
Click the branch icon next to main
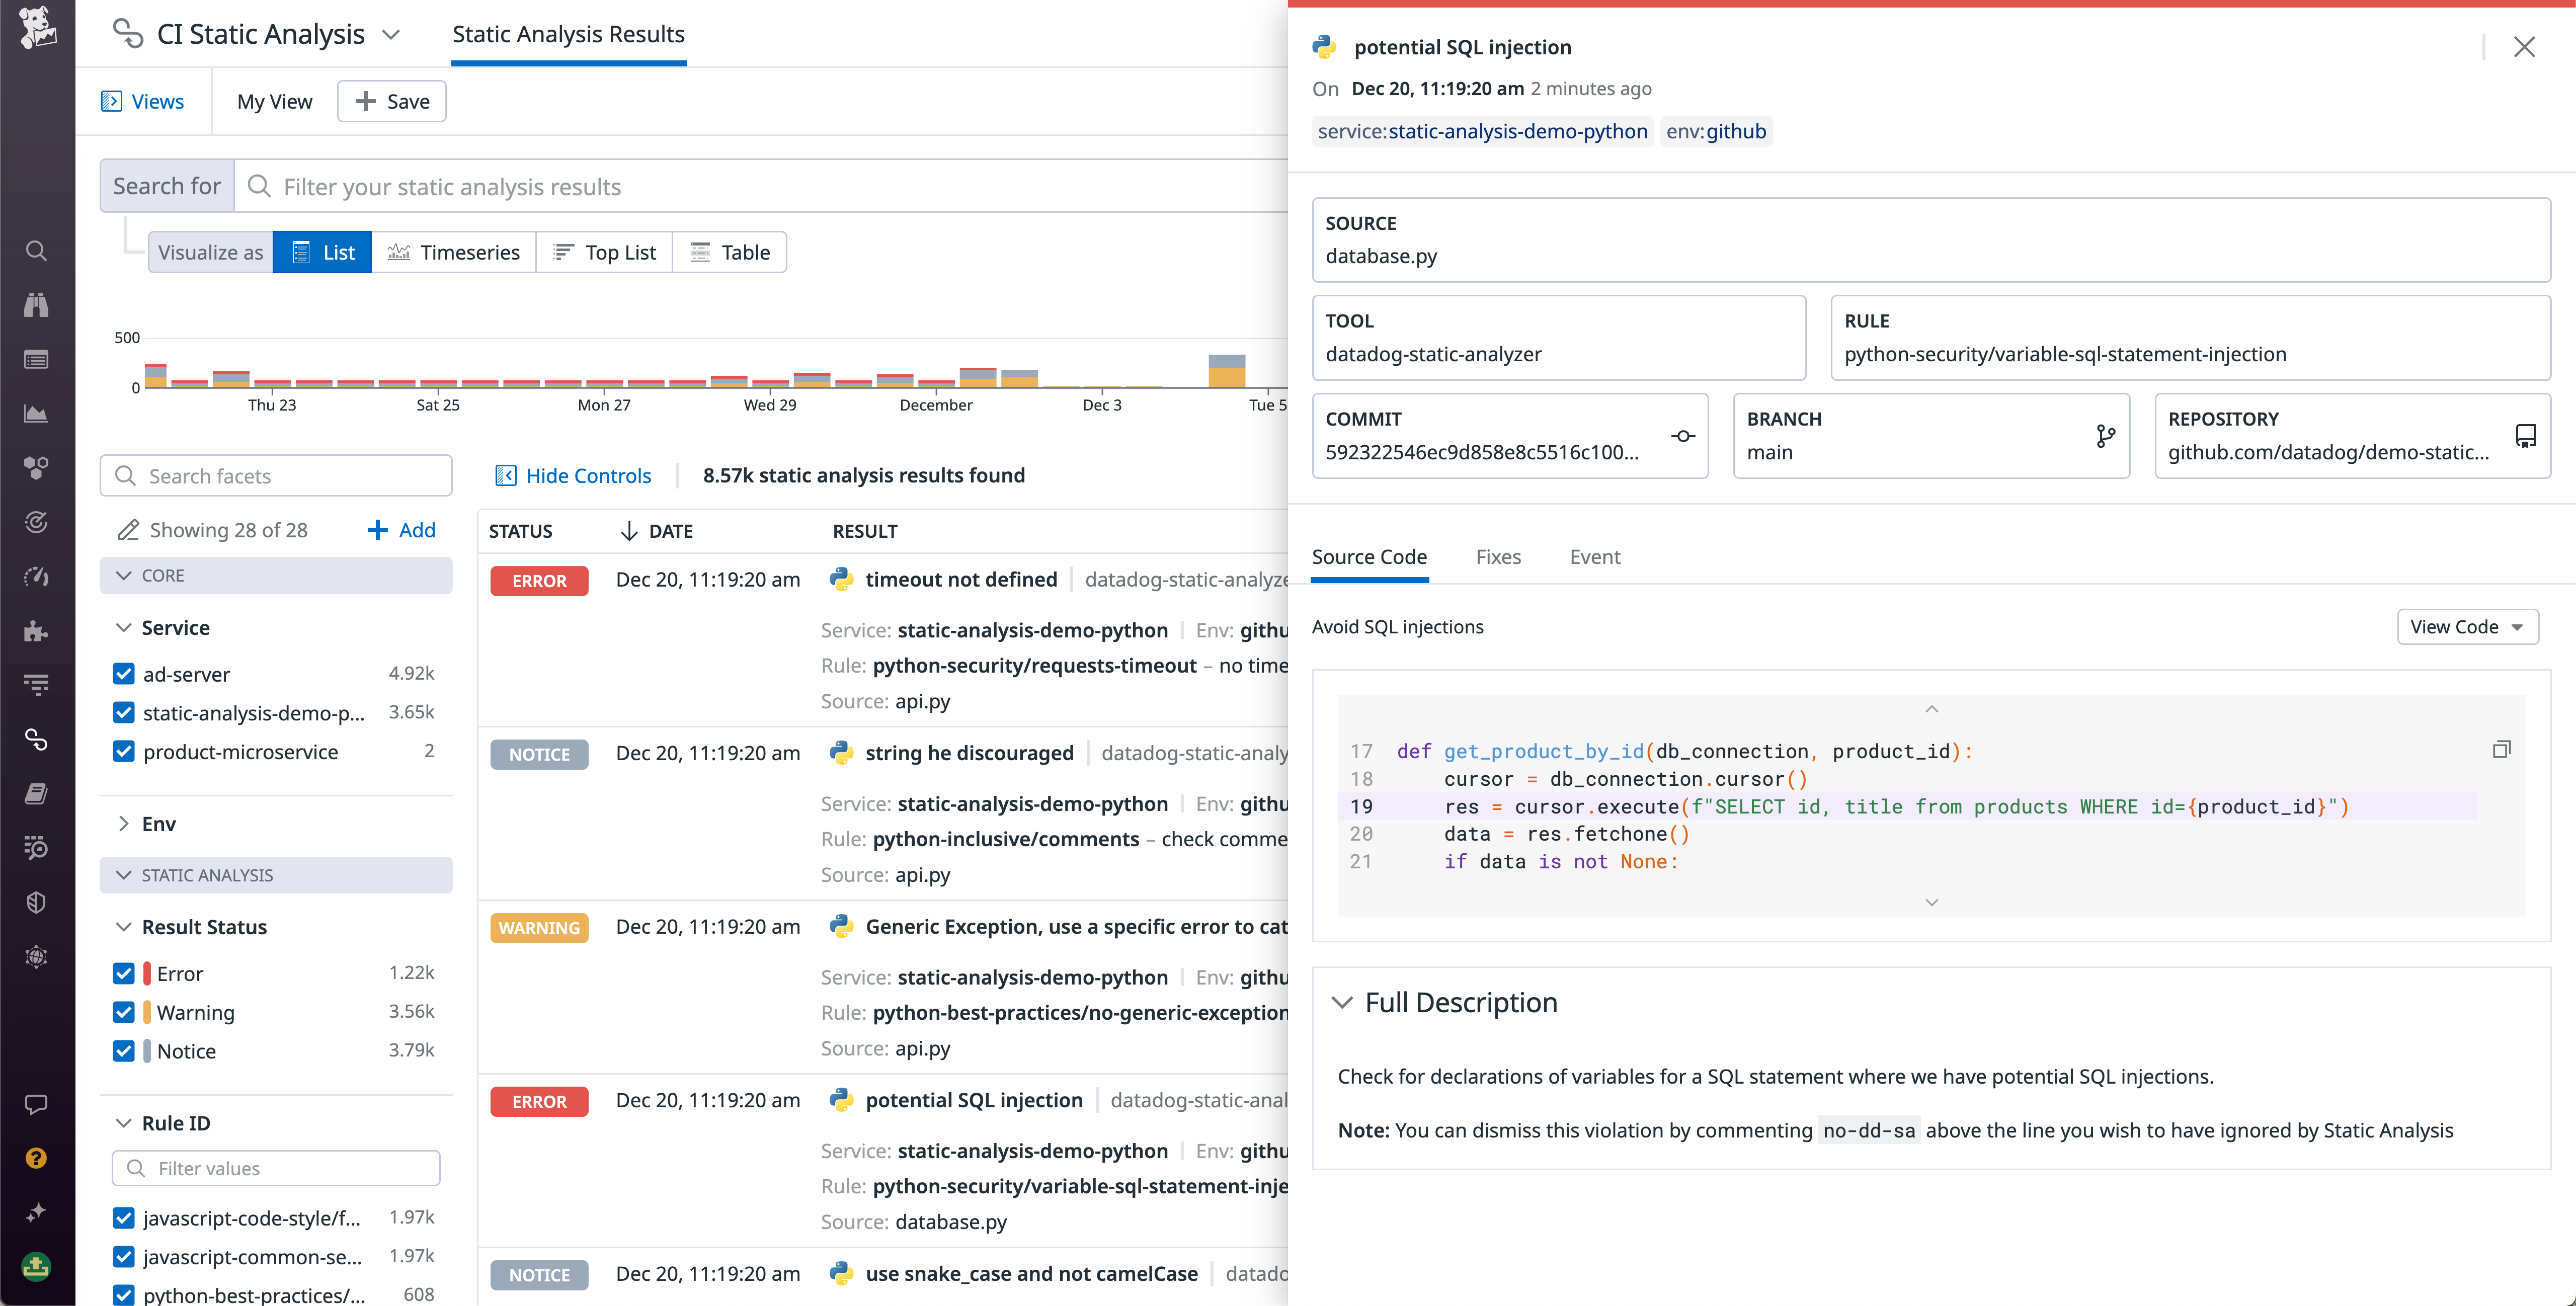point(2105,436)
